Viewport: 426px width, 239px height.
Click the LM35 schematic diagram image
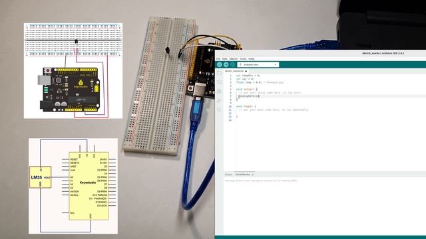click(x=73, y=186)
